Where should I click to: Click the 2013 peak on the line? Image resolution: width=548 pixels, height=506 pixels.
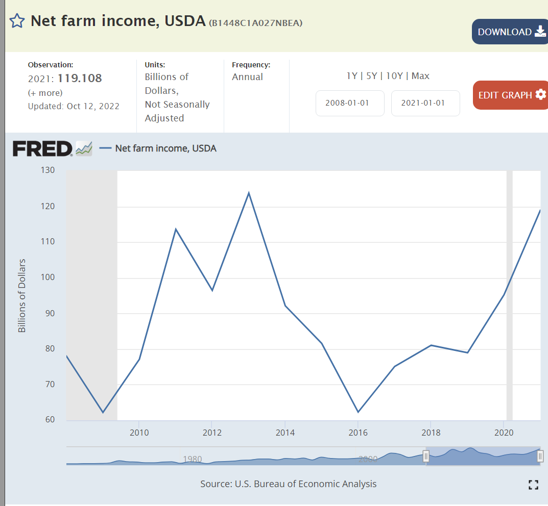[x=249, y=193]
